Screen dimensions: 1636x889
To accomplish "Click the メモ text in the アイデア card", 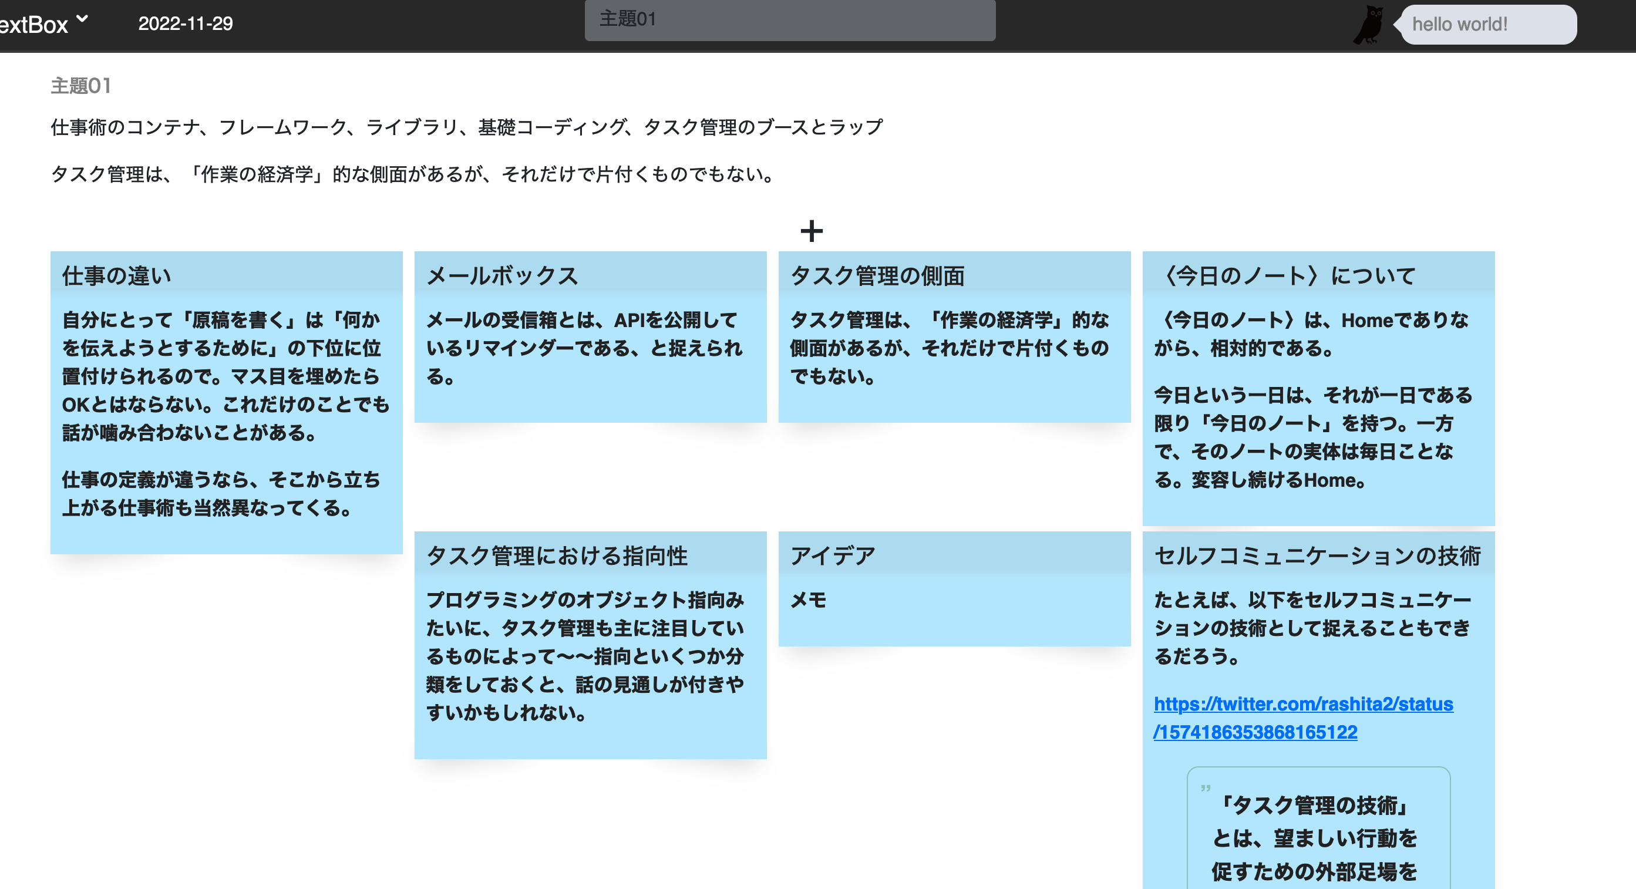I will tap(807, 600).
